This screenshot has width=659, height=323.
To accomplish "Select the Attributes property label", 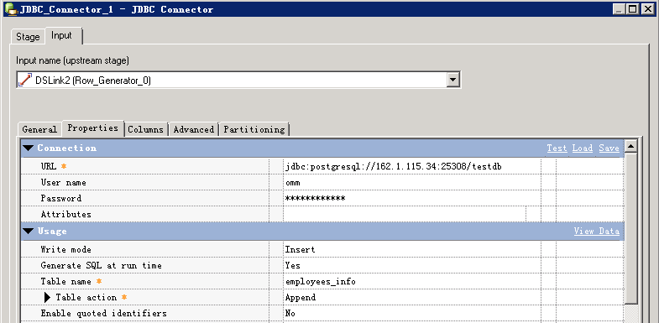I will [x=66, y=214].
